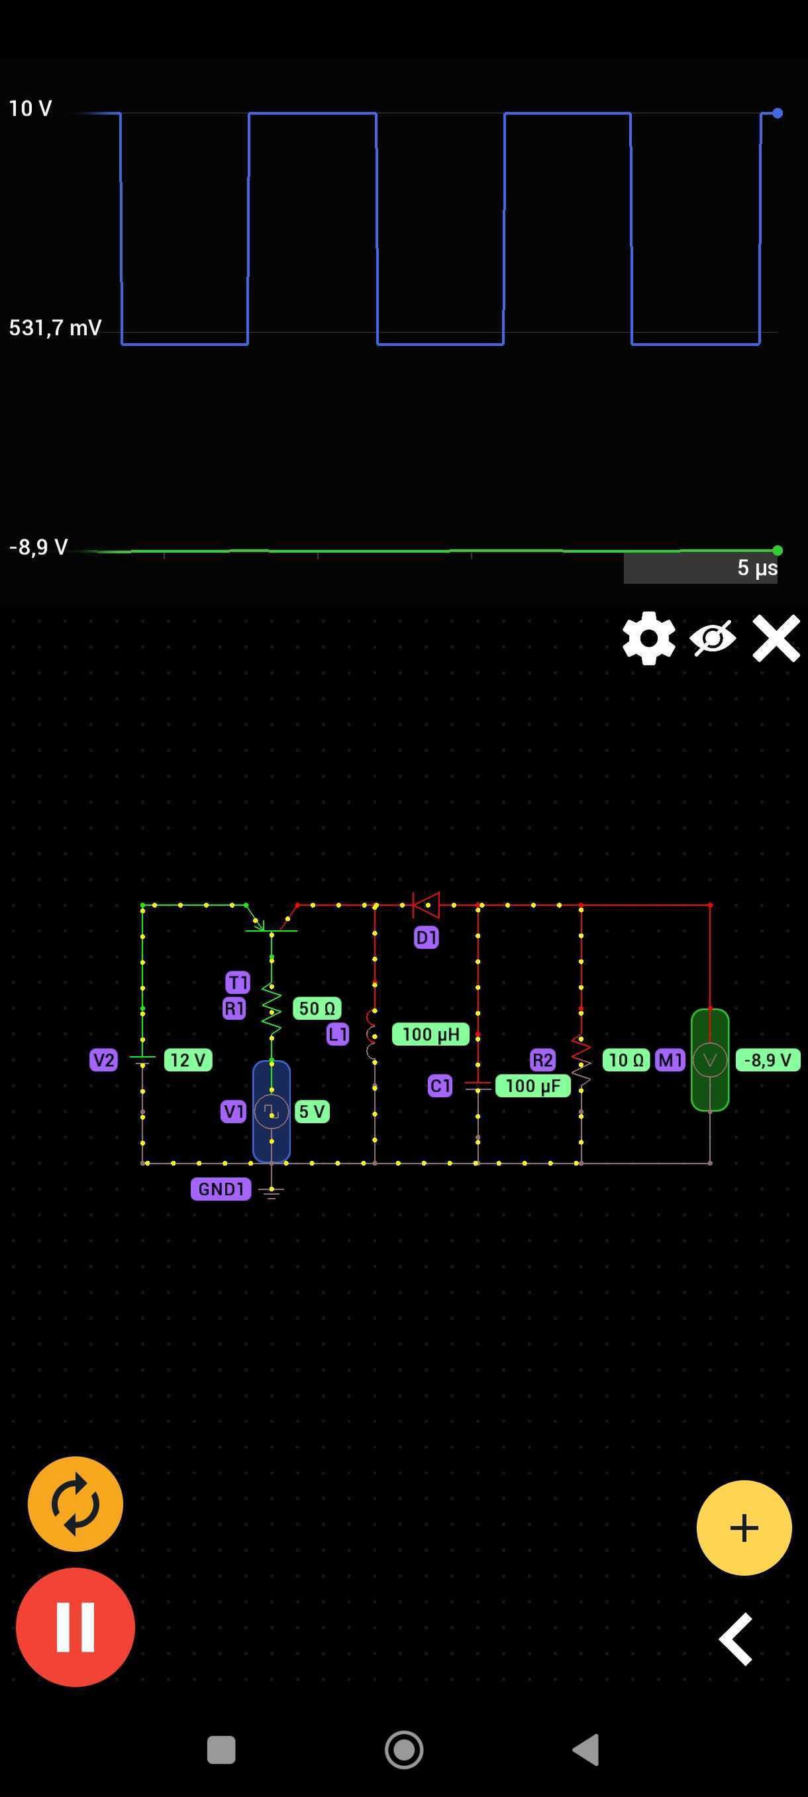This screenshot has height=1797, width=808.
Task: Tap the -8,9 V voltmeter reading tag
Action: (x=768, y=1060)
